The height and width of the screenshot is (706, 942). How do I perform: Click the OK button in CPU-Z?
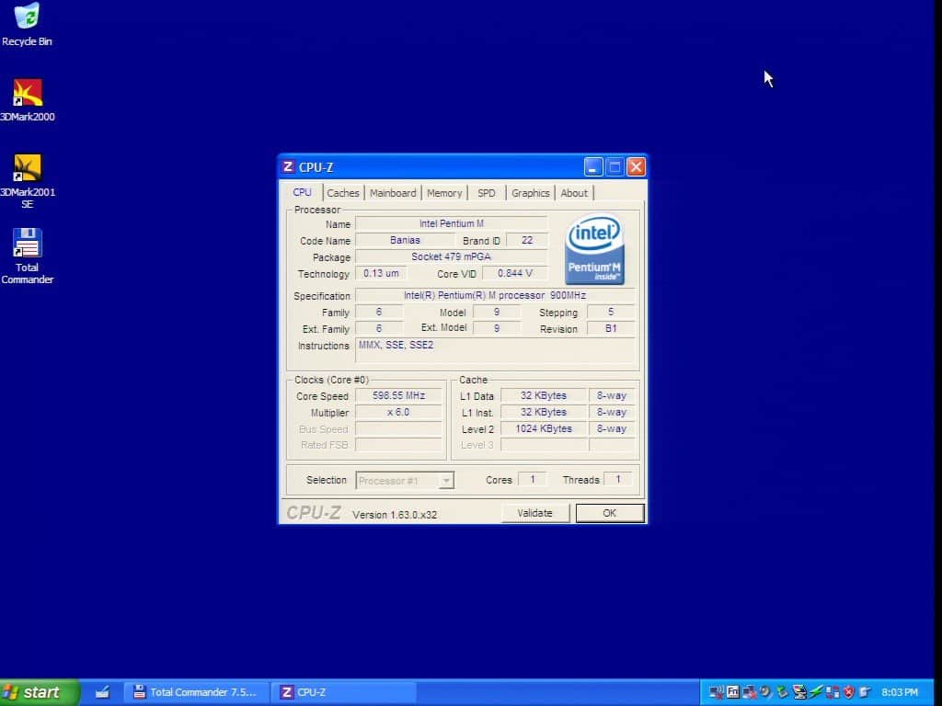point(610,513)
